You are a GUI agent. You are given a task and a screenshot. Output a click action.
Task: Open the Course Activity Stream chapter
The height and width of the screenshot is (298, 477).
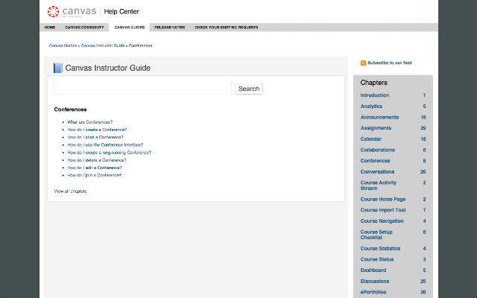click(379, 186)
